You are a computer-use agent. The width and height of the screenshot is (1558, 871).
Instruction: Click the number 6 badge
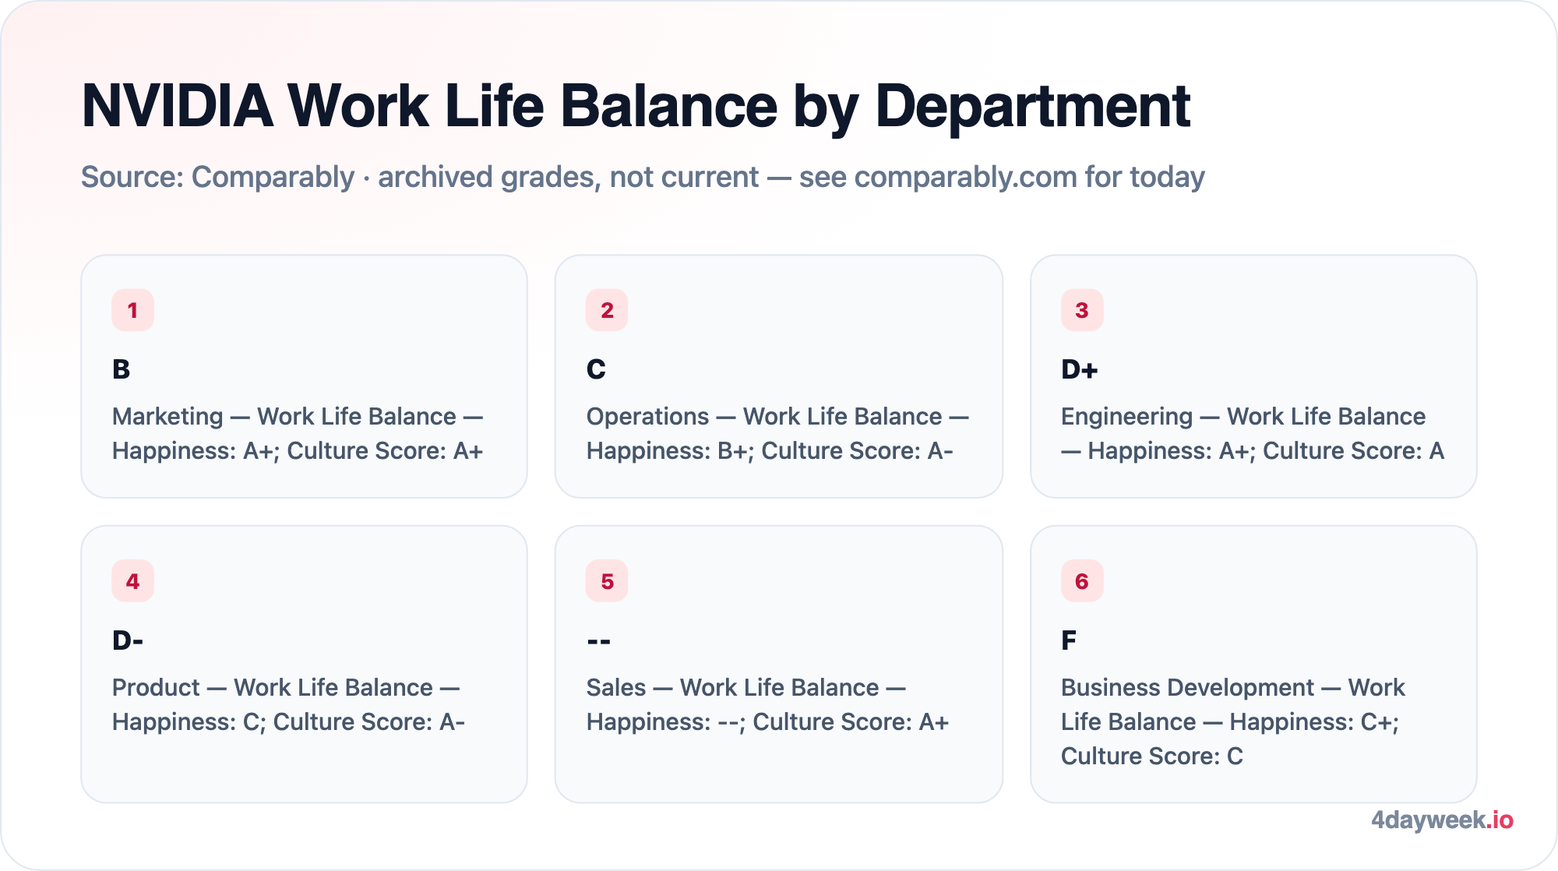click(x=1082, y=581)
